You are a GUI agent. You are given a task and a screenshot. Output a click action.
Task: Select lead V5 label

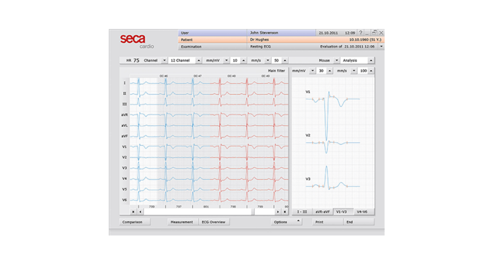[124, 189]
